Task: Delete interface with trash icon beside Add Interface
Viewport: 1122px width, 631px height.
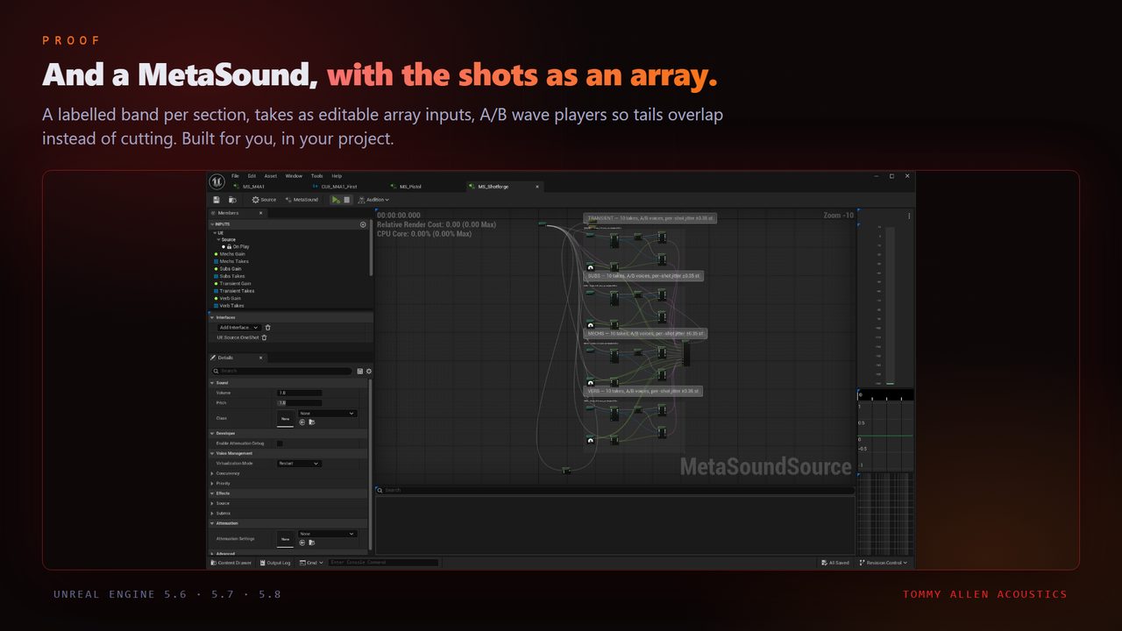Action: pyautogui.click(x=268, y=328)
